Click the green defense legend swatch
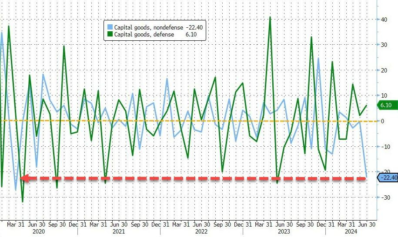The height and width of the screenshot is (237, 398). click(110, 35)
